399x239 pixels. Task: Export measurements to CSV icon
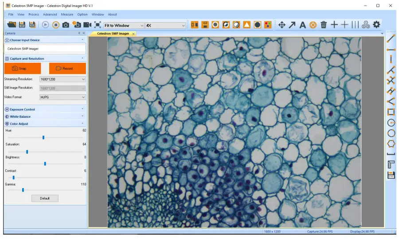391,175
